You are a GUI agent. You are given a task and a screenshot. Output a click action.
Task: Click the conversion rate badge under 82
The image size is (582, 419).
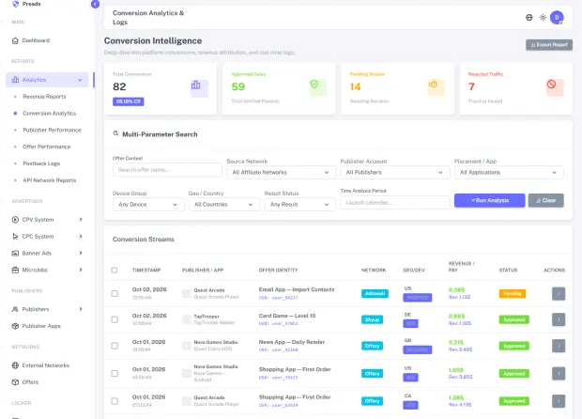click(129, 101)
